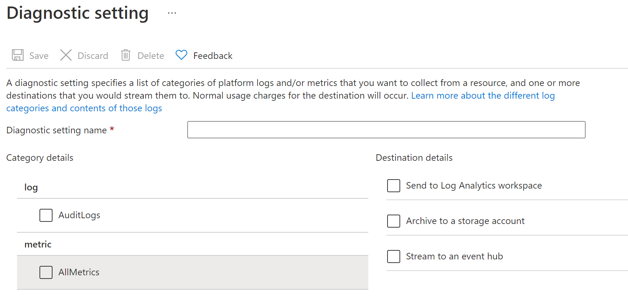Toggle Archive to a storage account checkbox

point(394,221)
